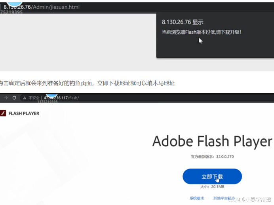The width and height of the screenshot is (274, 205).
Task: Click the FLASH PLAYER header text
Action: pyautogui.click(x=24, y=113)
